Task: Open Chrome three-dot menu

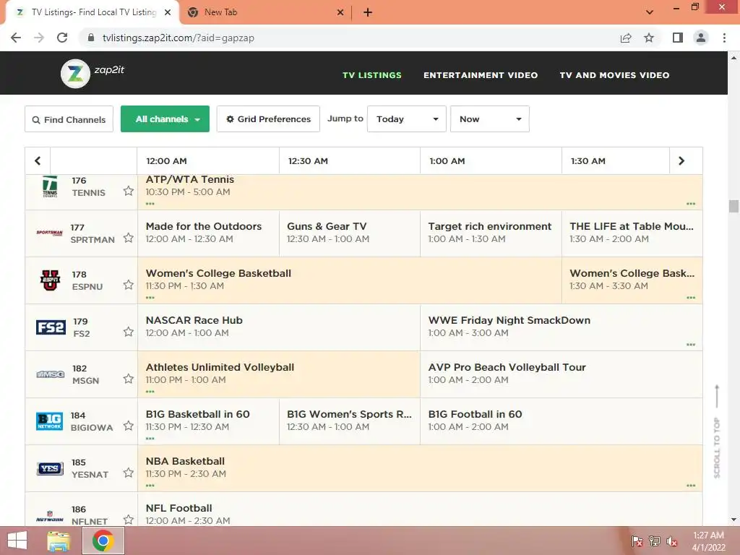Action: coord(724,38)
